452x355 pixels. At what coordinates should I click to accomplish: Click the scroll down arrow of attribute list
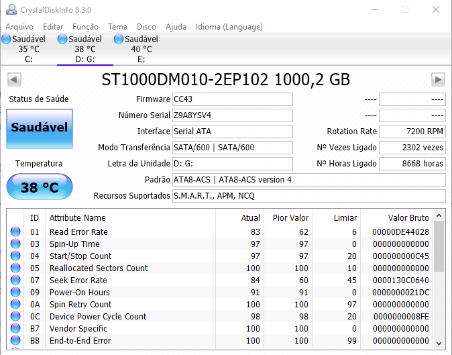pyautogui.click(x=439, y=344)
